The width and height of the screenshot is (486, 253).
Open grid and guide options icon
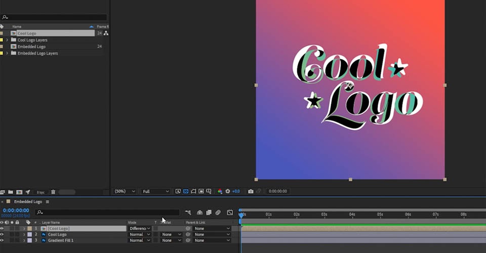coord(209,191)
